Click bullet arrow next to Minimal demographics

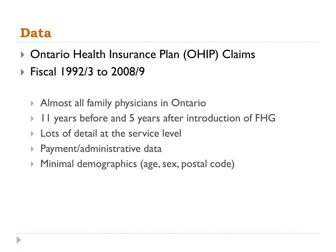[x=32, y=164]
